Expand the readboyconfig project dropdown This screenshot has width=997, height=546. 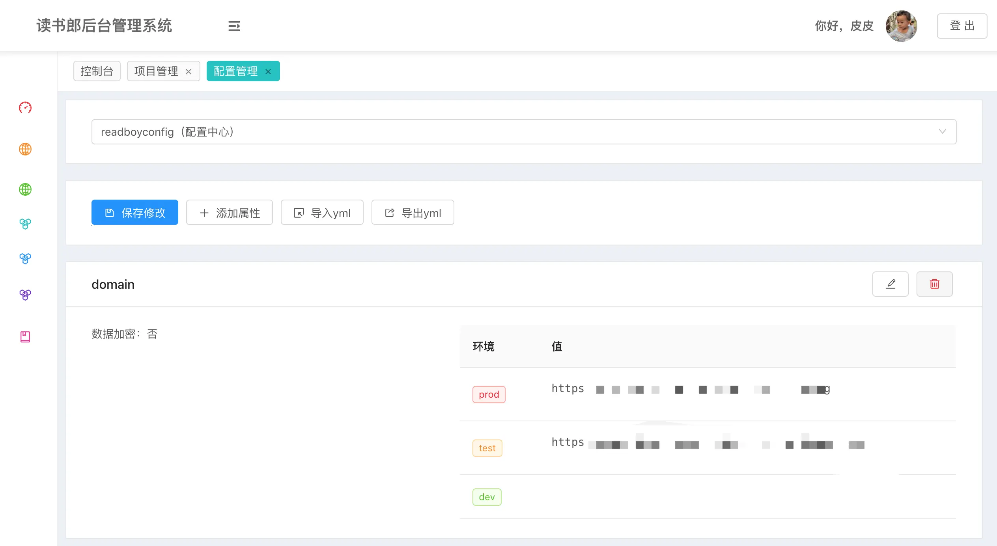(524, 132)
